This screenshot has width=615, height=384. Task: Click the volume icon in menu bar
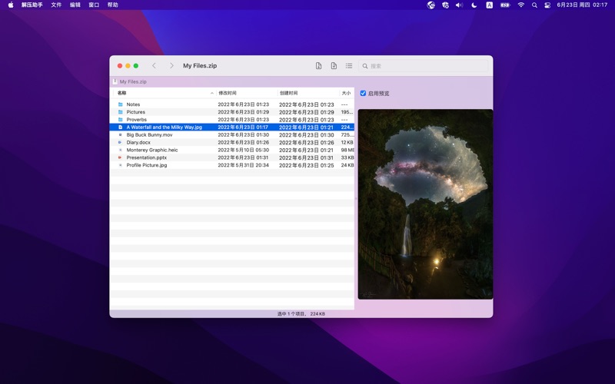[459, 5]
